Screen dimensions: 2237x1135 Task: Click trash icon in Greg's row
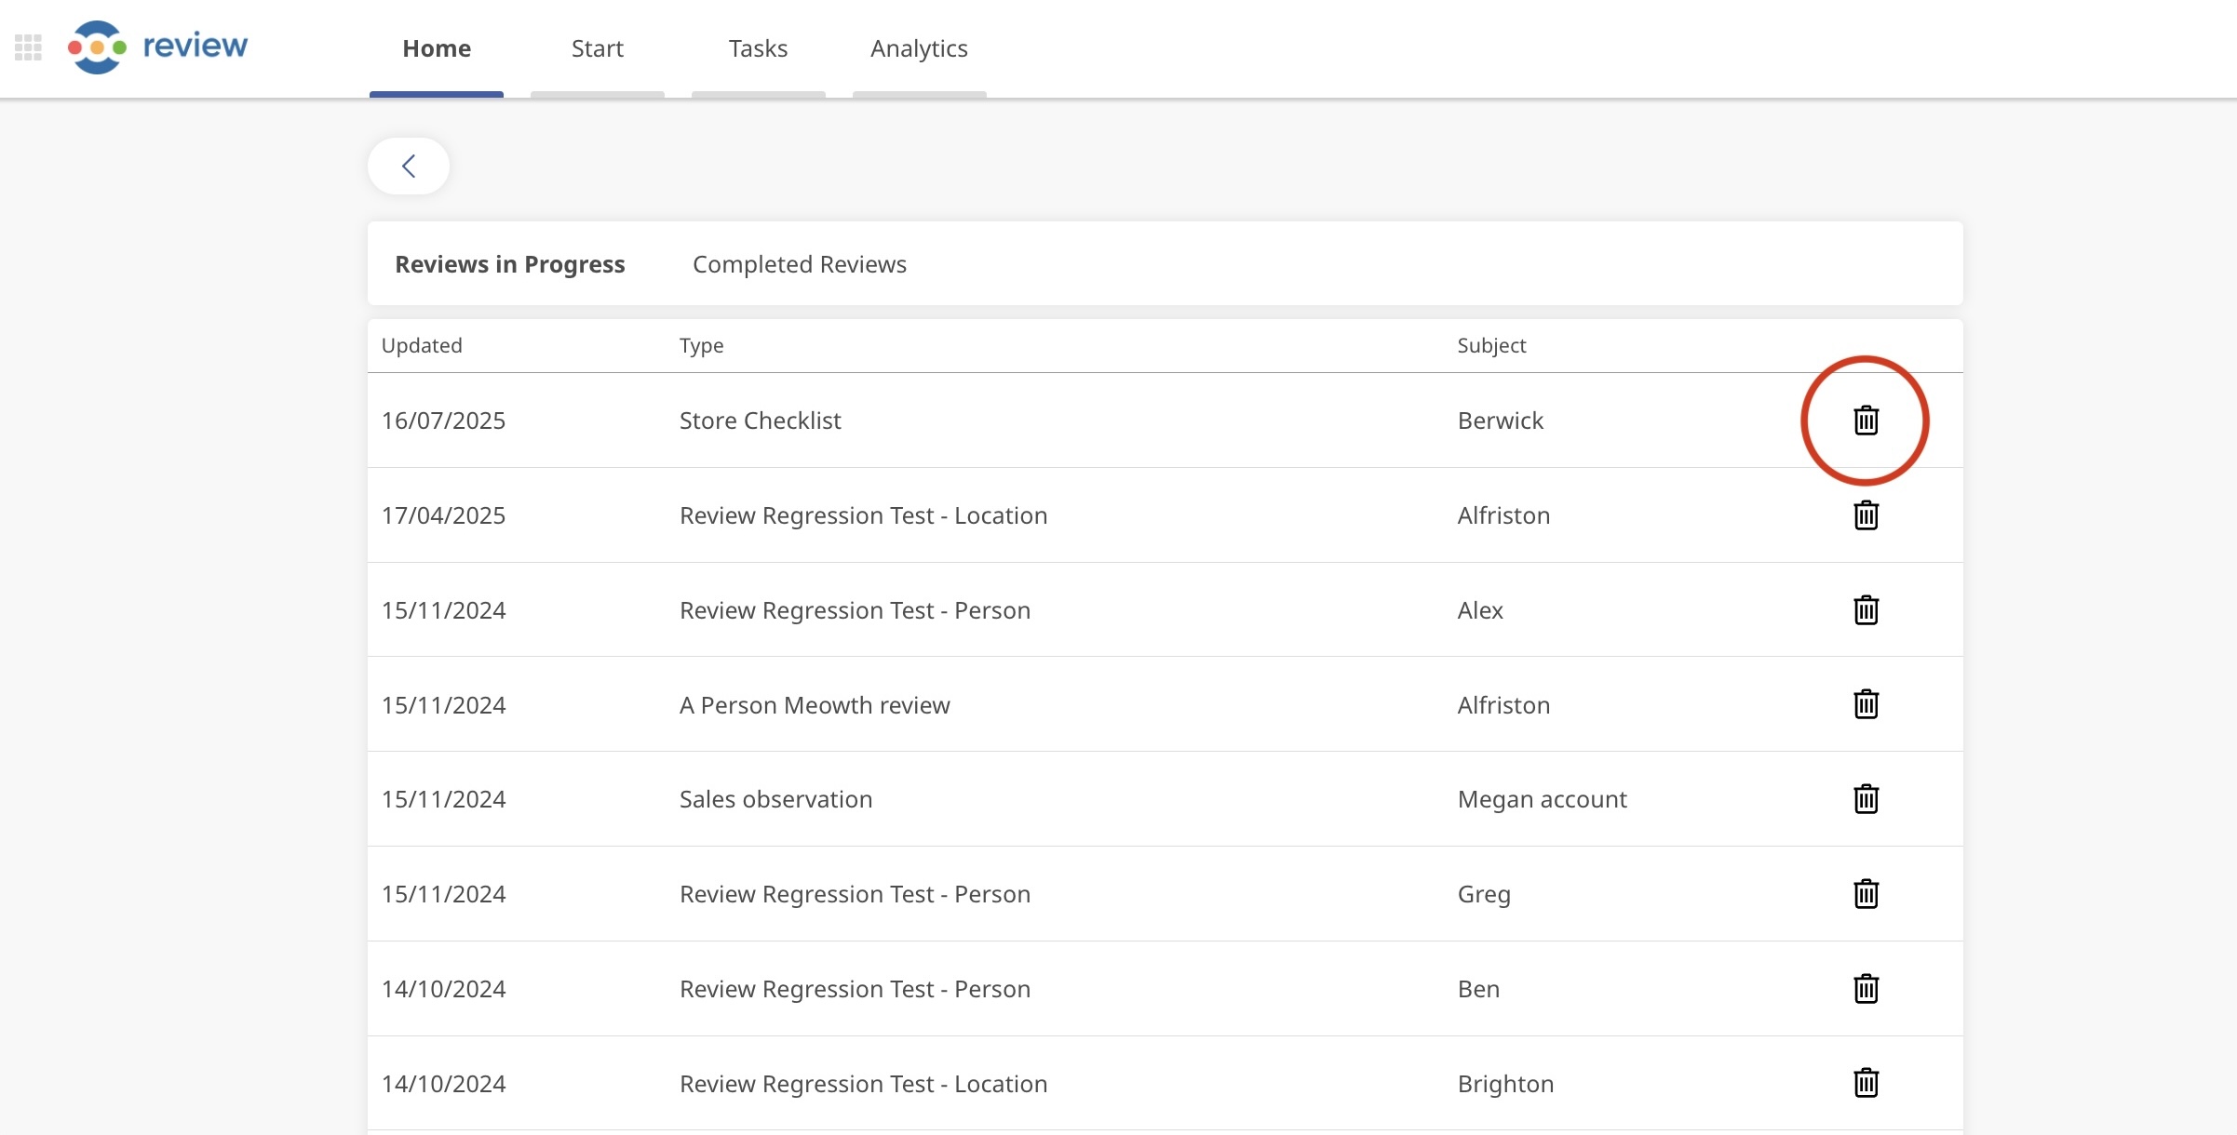pyautogui.click(x=1866, y=894)
